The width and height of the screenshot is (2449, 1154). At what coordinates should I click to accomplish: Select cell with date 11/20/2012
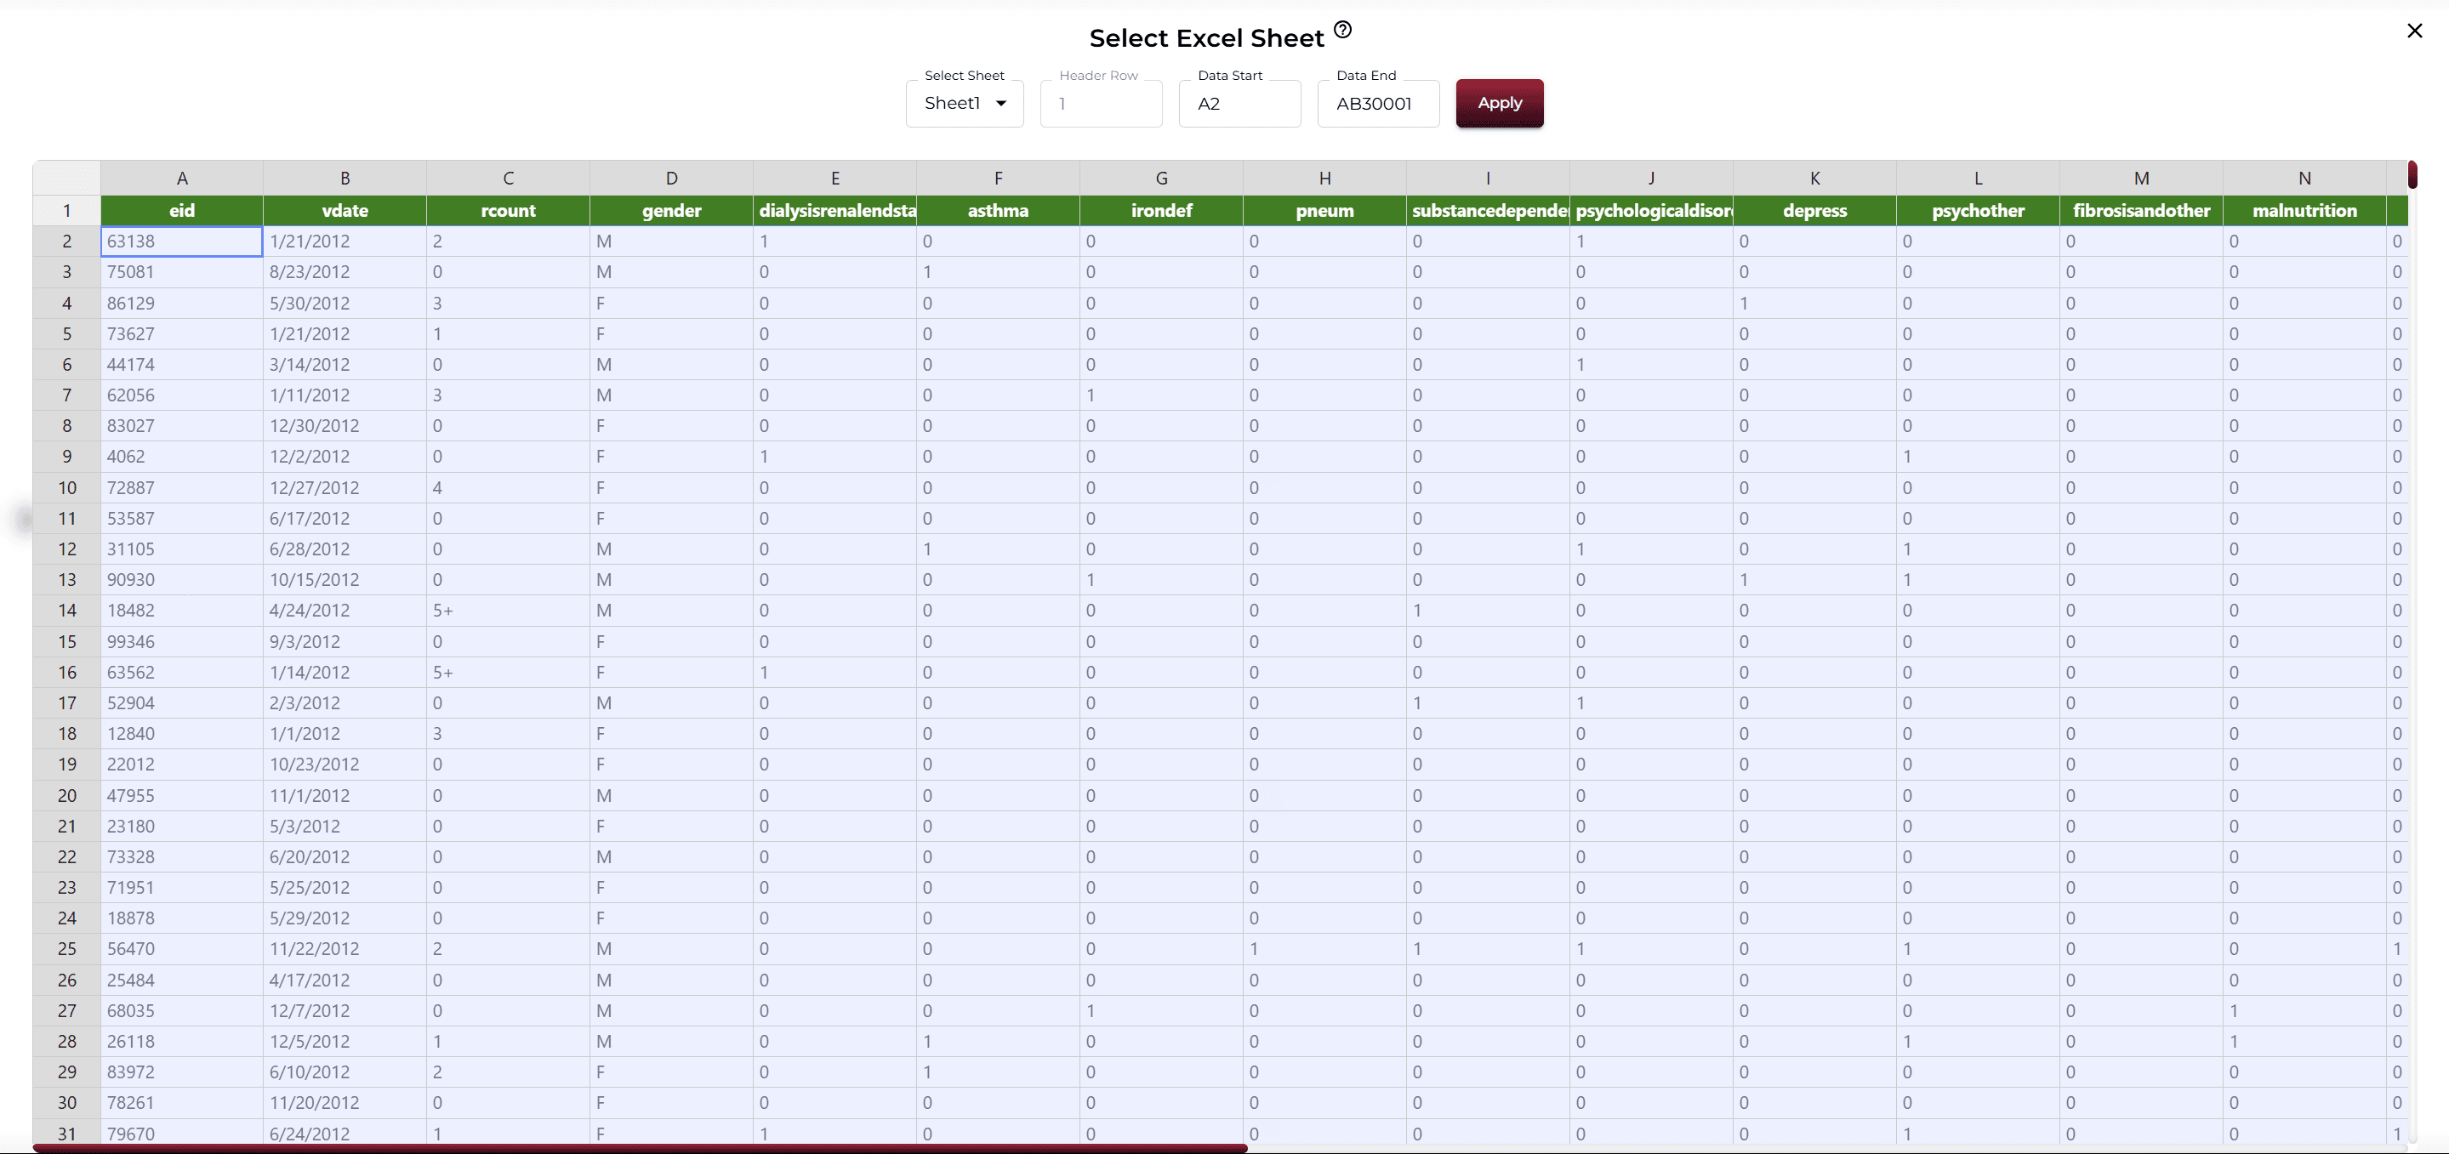(x=345, y=1103)
